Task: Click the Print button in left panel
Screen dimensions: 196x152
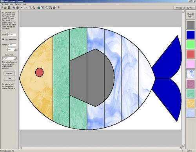Action: (x=9, y=79)
